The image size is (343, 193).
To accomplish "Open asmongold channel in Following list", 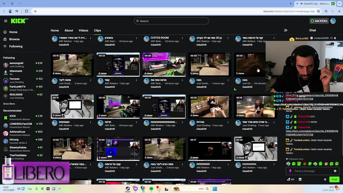I will (23, 65).
